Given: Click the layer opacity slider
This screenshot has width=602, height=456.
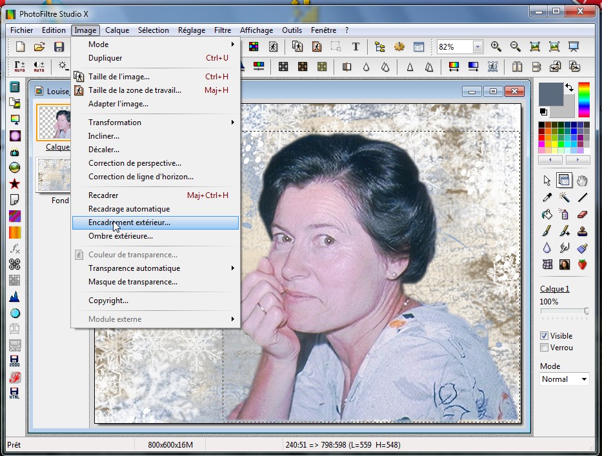Looking at the screenshot, I should click(x=565, y=312).
